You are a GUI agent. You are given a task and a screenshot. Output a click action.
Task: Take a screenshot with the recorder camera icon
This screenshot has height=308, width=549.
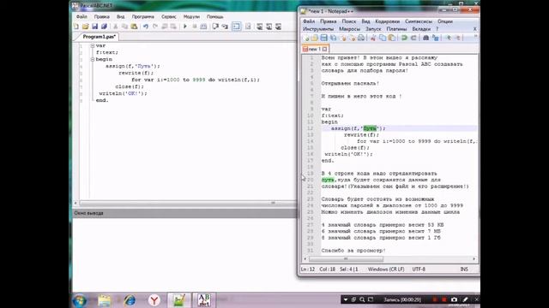tap(454, 299)
